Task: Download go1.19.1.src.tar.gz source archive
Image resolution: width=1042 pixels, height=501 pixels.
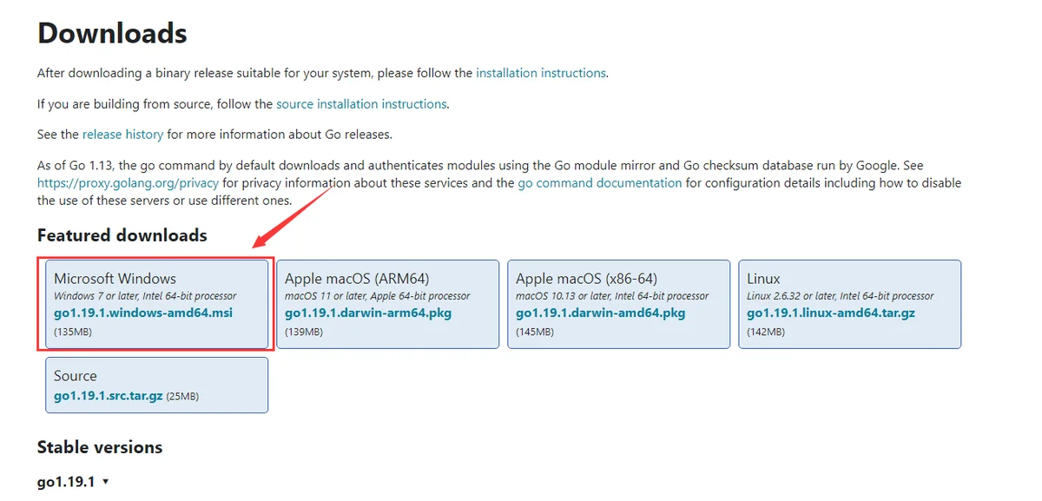Action: click(x=109, y=396)
